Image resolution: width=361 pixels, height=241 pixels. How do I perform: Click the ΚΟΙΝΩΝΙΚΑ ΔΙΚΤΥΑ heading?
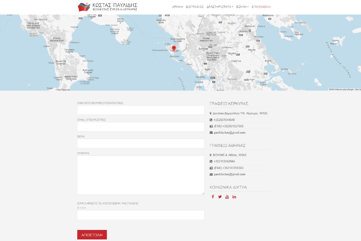click(x=228, y=187)
